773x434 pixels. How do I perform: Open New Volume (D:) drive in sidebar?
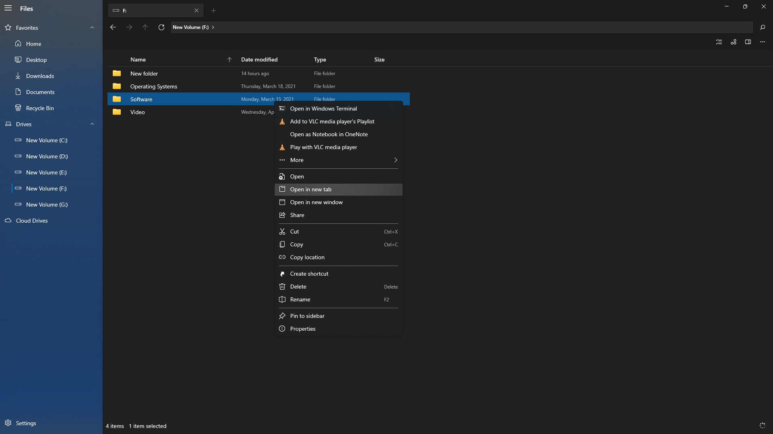[47, 156]
